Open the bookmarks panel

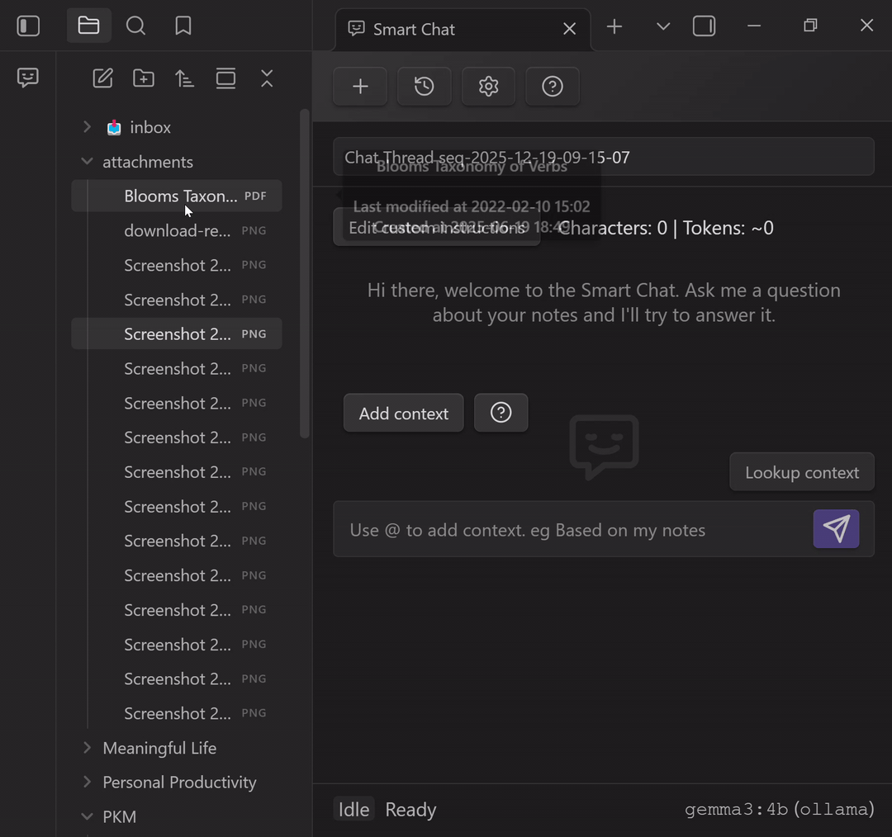(x=183, y=26)
